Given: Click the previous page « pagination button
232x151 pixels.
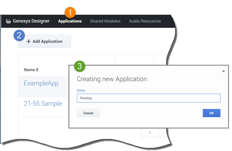Looking at the screenshot, I should 150,132.
